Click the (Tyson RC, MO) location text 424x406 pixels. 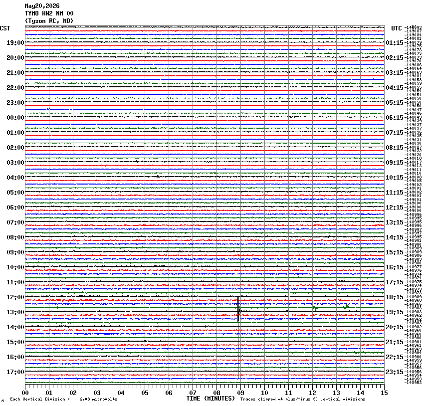pyautogui.click(x=49, y=21)
